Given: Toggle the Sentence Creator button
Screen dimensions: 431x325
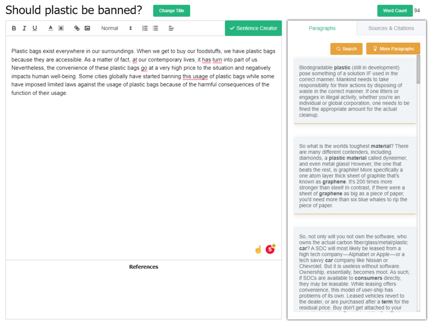Looking at the screenshot, I should click(253, 28).
